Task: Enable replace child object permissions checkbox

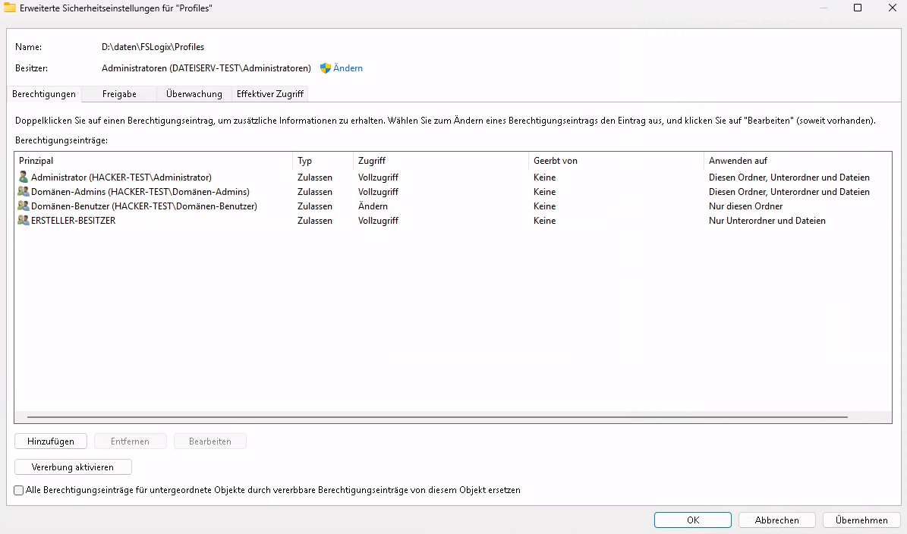Action: (19, 491)
